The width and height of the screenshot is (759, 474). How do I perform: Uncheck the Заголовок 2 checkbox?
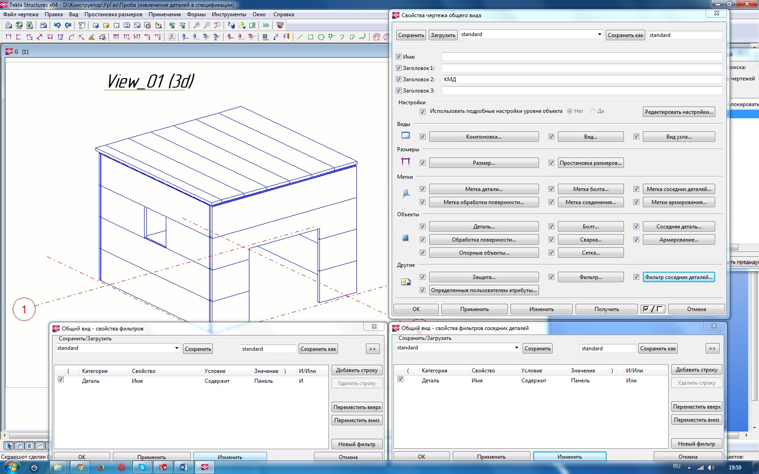point(399,79)
